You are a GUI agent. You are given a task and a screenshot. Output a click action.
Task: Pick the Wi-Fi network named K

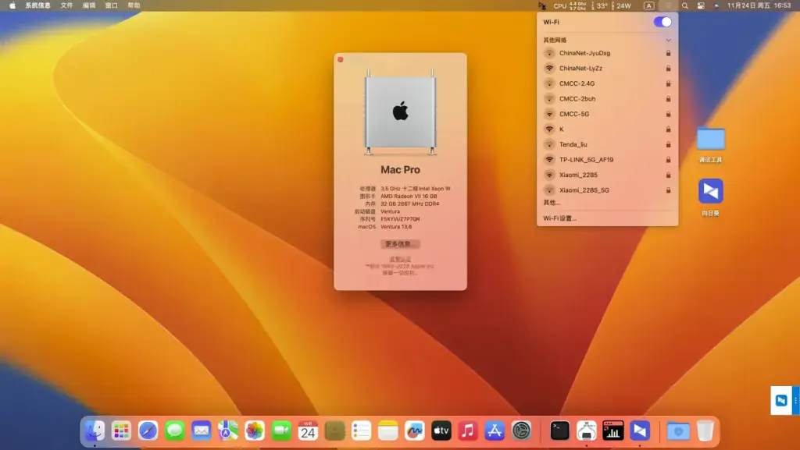607,129
